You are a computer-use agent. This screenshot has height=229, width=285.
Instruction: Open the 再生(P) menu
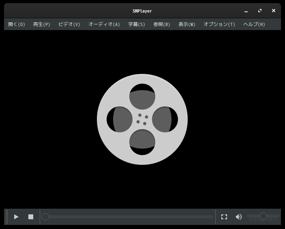[x=42, y=24]
